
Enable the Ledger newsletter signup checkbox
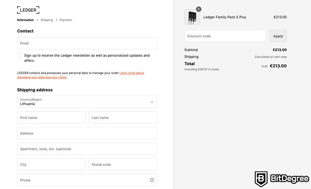(x=19, y=55)
